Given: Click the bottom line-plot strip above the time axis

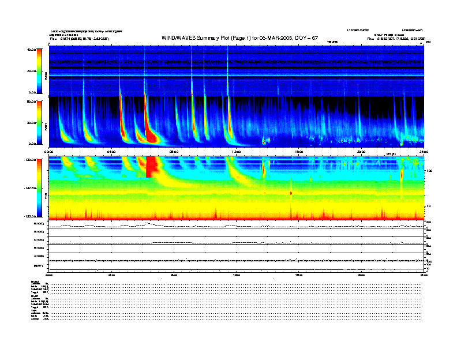Looking at the screenshot, I should coord(237,266).
